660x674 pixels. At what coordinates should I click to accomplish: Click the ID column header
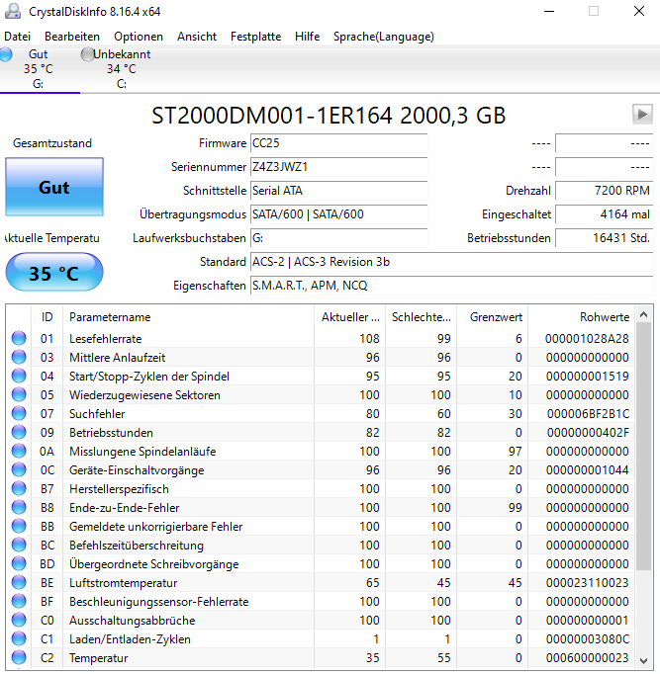[47, 317]
